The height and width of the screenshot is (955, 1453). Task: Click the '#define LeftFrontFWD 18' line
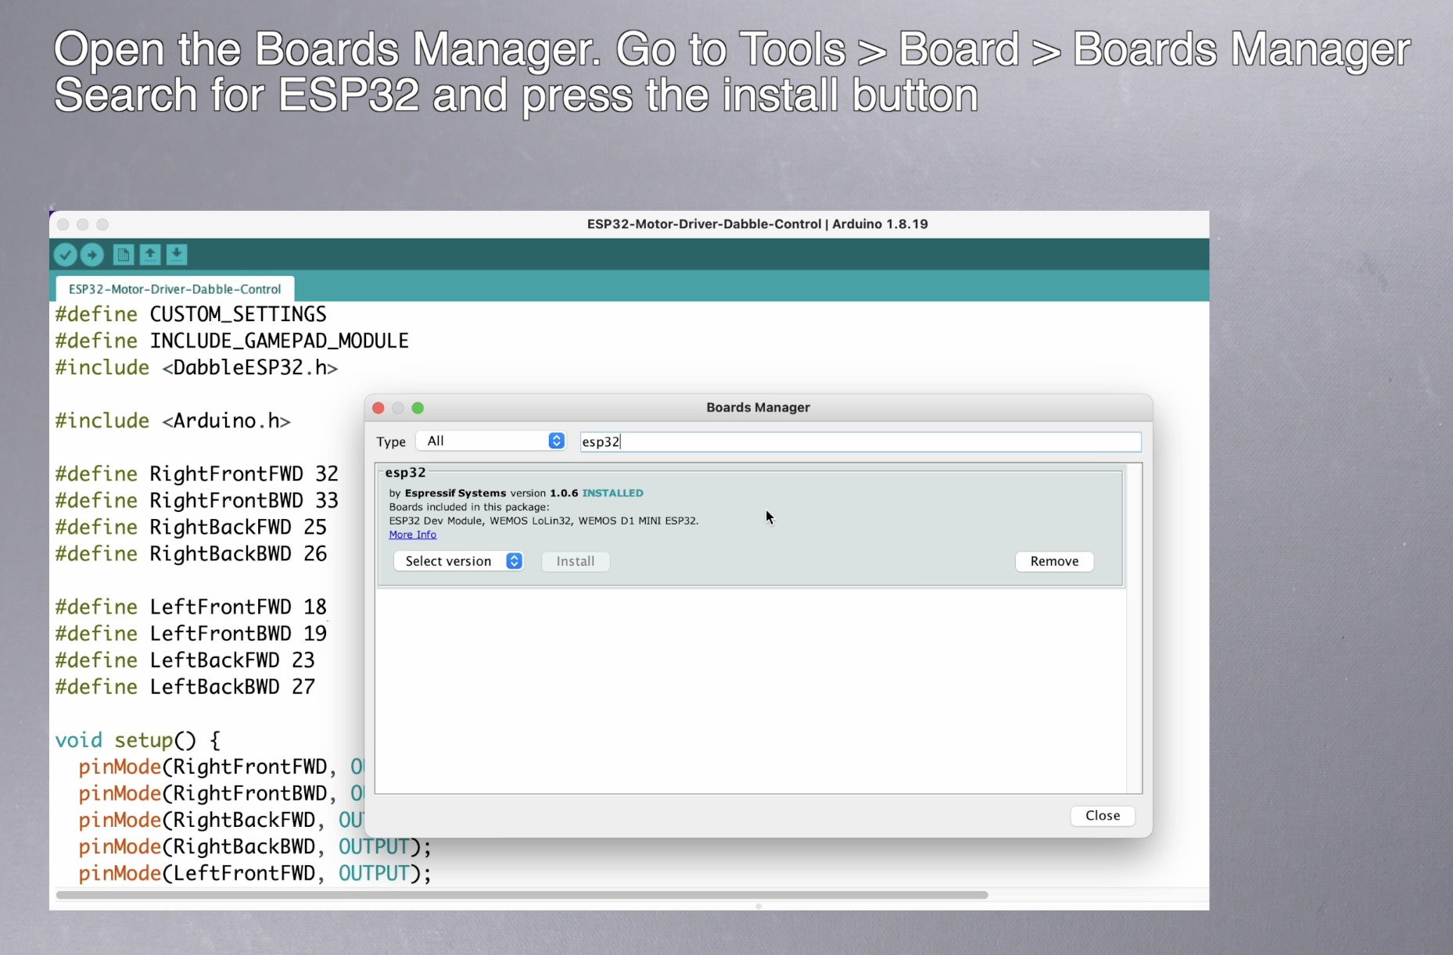191,606
